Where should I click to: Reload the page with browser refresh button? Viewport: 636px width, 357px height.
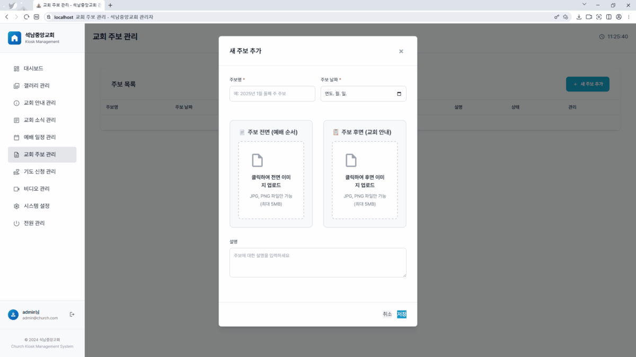pos(26,17)
